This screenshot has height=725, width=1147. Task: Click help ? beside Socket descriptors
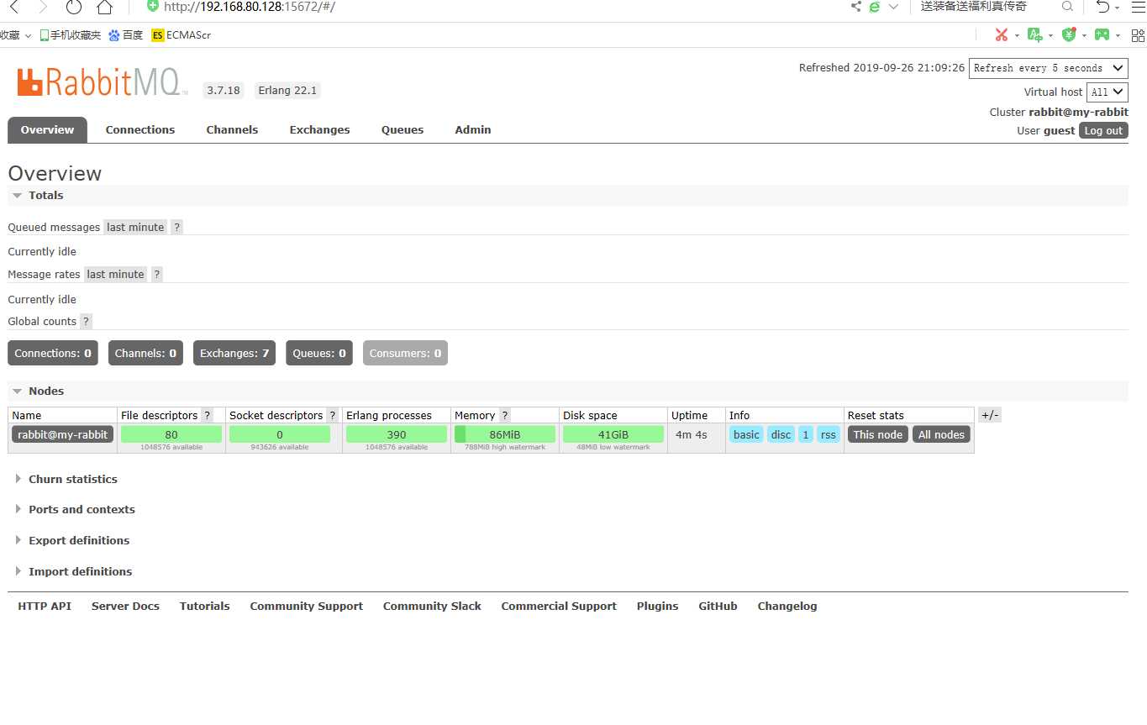(x=333, y=416)
